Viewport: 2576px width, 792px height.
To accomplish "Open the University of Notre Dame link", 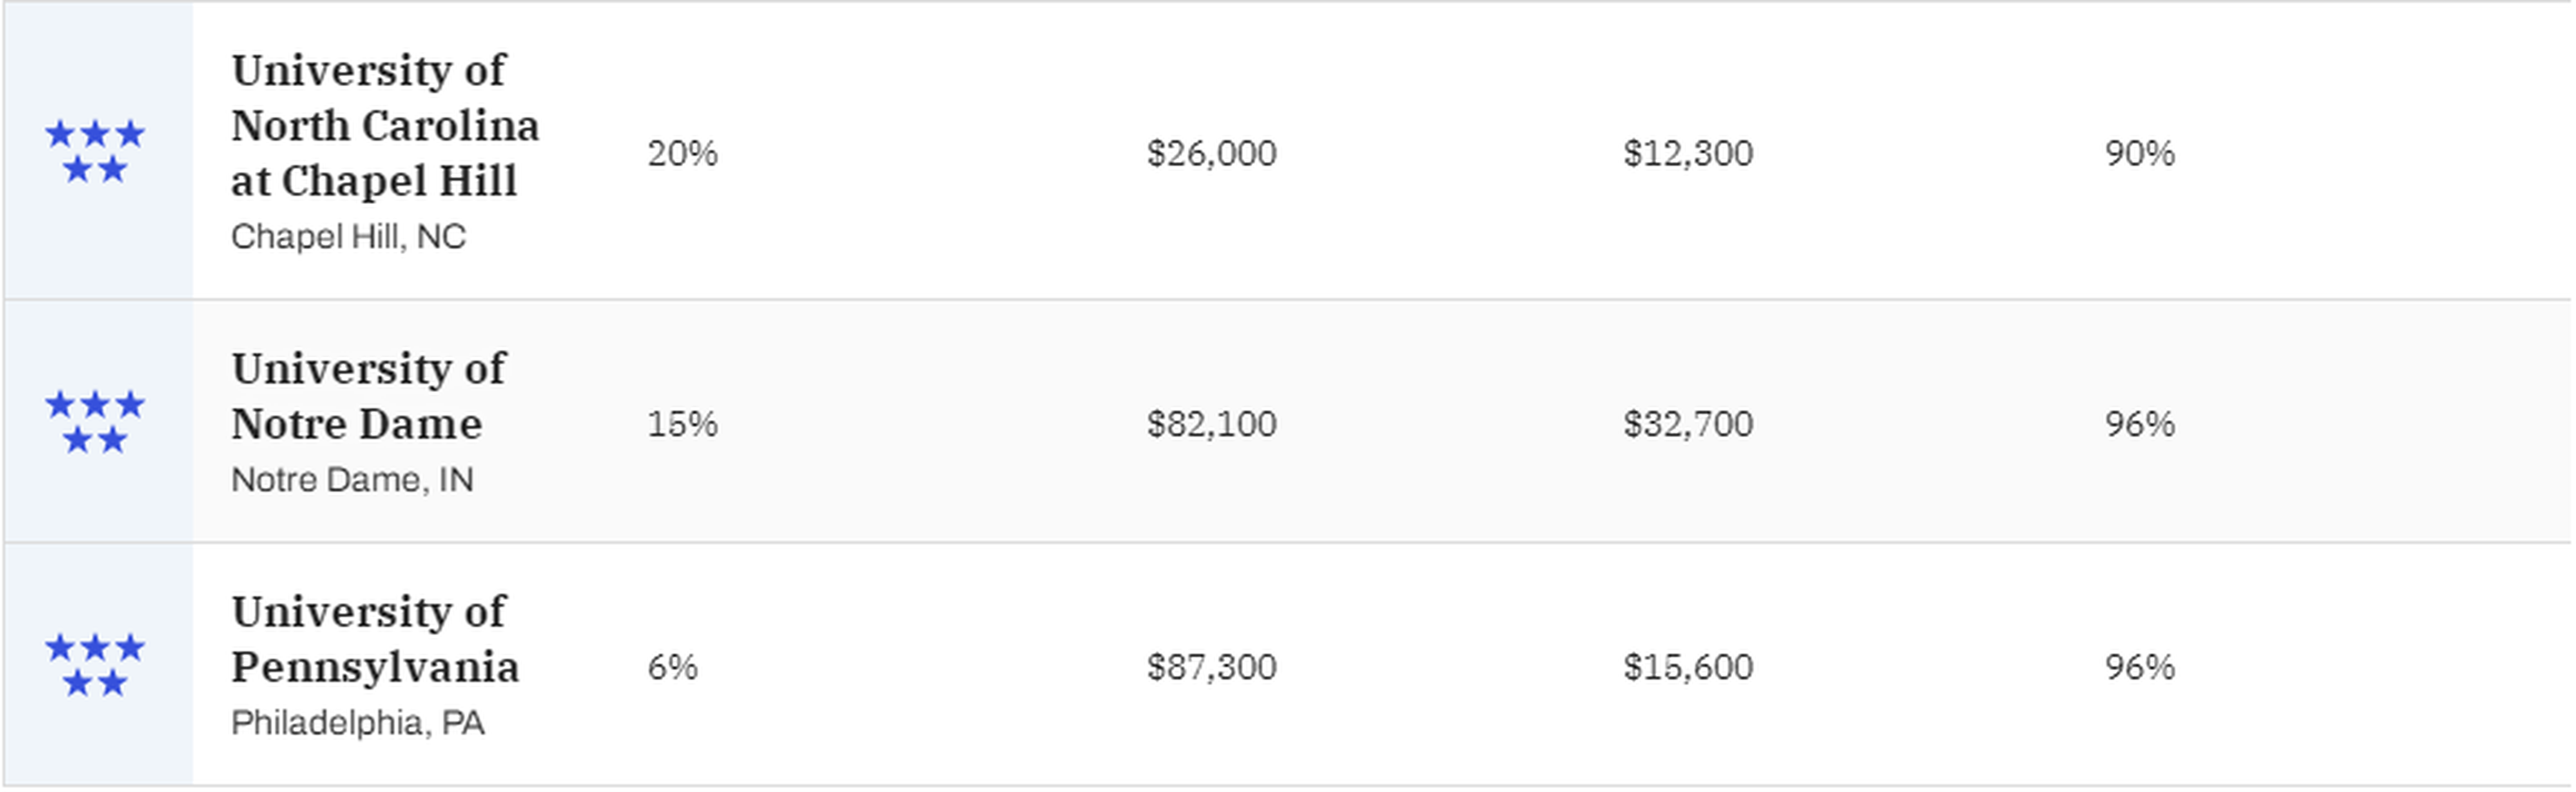I will (x=369, y=396).
